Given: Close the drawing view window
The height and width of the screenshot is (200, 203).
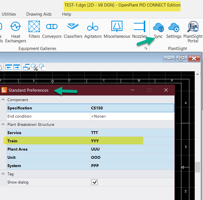Looking at the screenshot, I should point(194,59).
